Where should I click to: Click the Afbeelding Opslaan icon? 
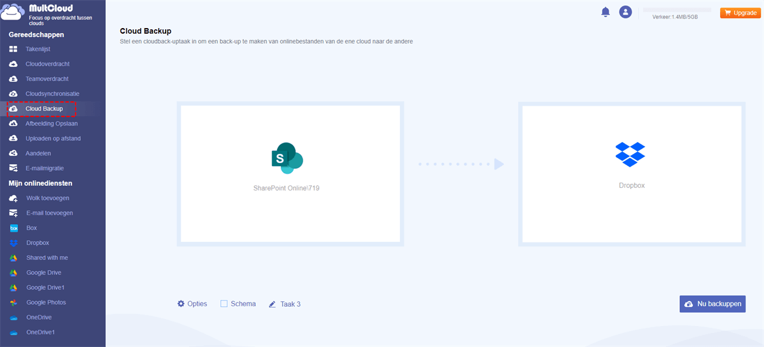pyautogui.click(x=13, y=124)
